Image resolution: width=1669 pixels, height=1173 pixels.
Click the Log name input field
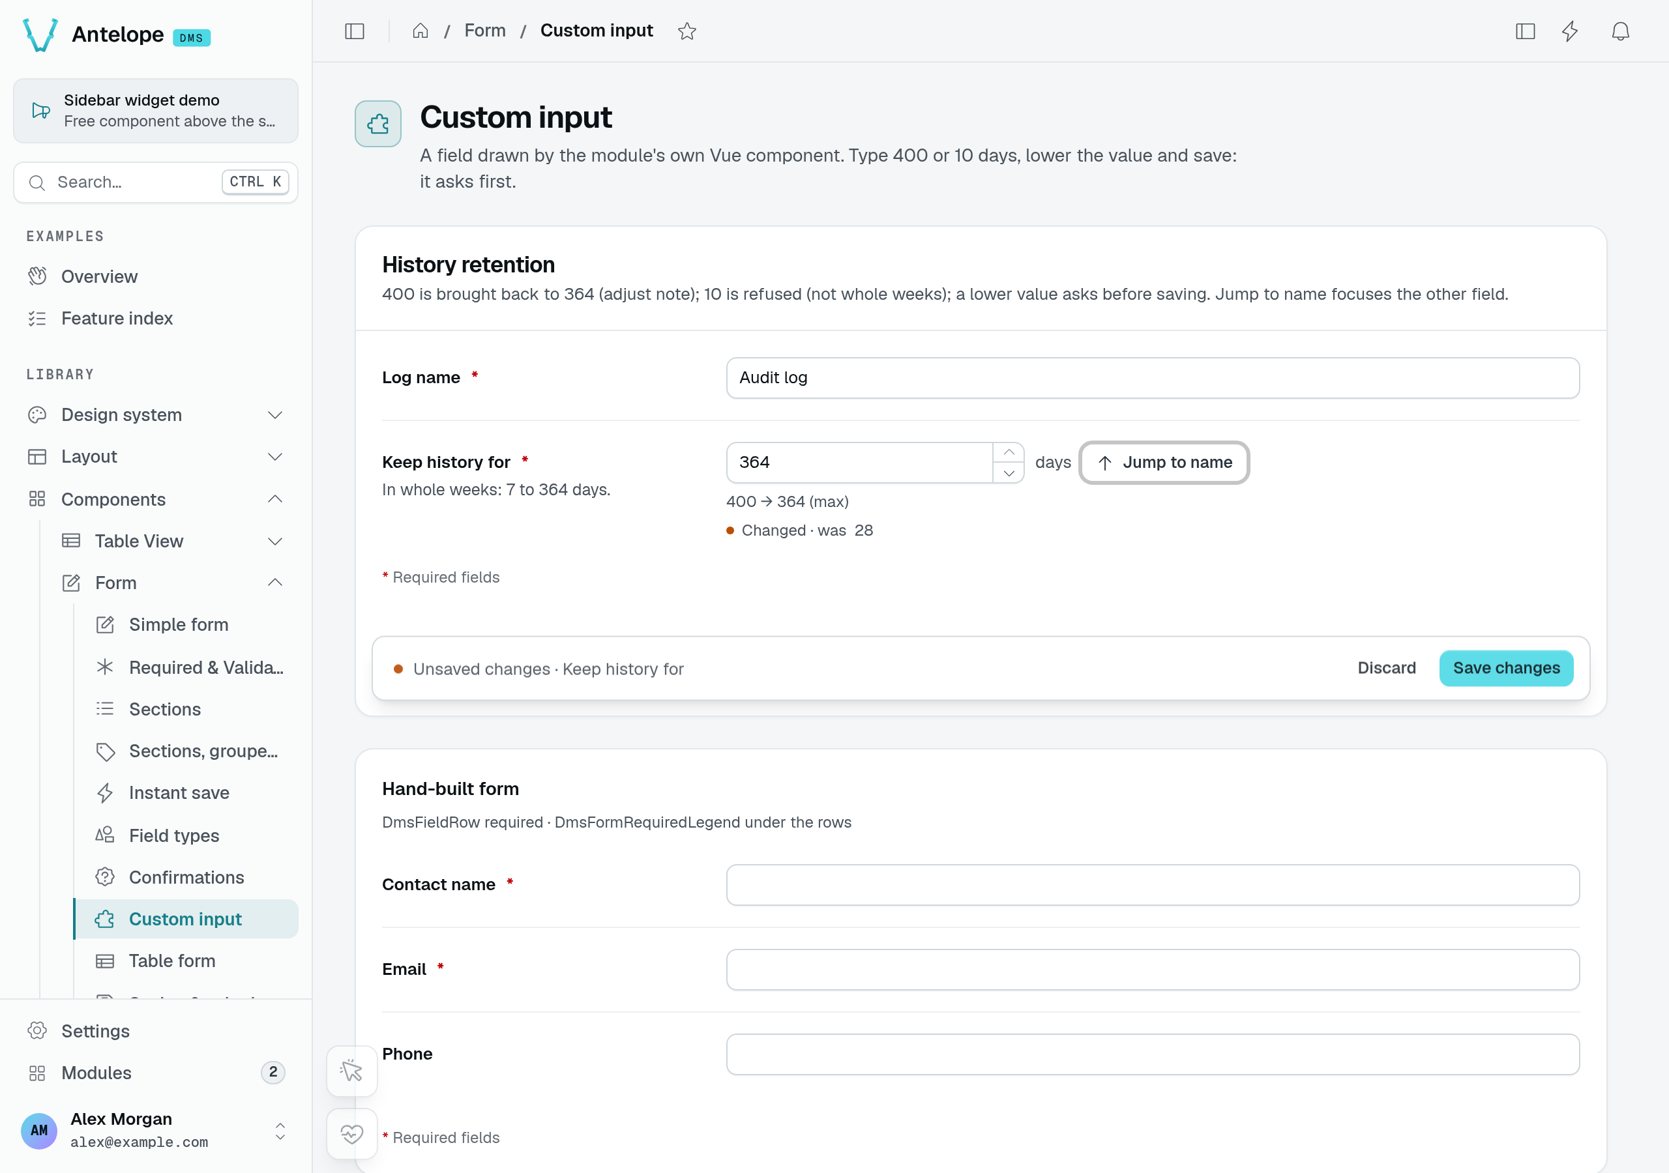[1153, 378]
